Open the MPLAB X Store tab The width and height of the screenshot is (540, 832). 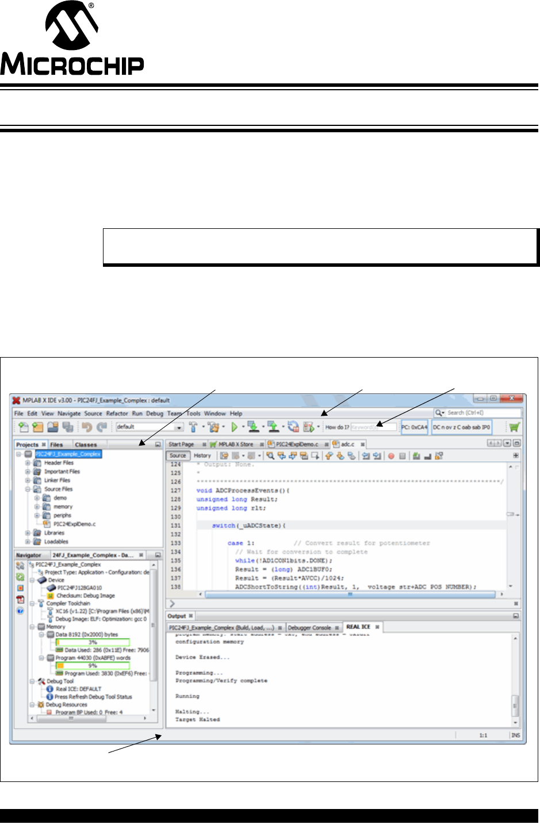tap(235, 444)
